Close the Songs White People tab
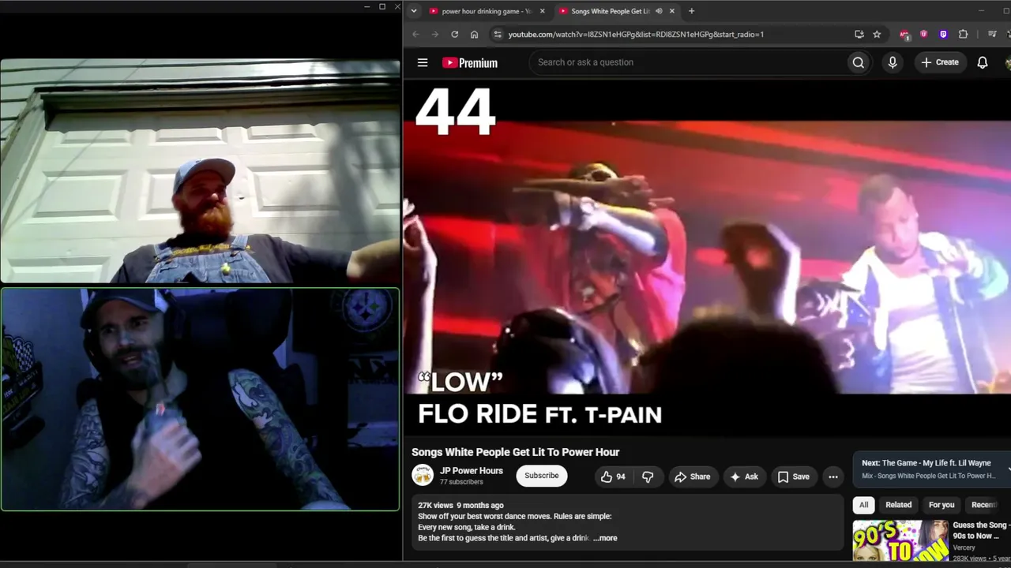The height and width of the screenshot is (568, 1011). click(672, 11)
